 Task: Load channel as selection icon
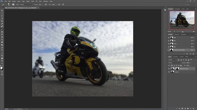point(184,54)
